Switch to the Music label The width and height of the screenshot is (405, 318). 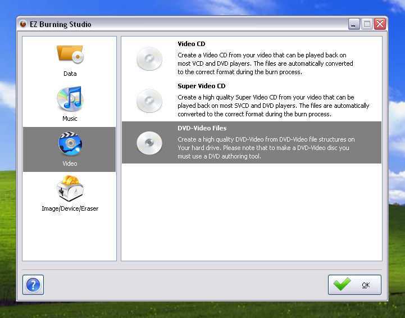tap(70, 119)
